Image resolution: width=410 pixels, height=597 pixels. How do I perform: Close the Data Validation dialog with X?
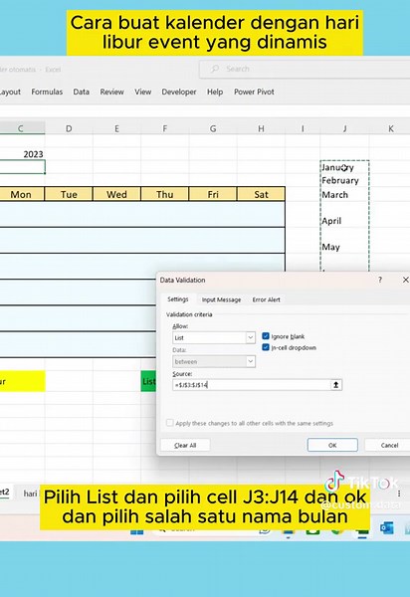[x=405, y=280]
